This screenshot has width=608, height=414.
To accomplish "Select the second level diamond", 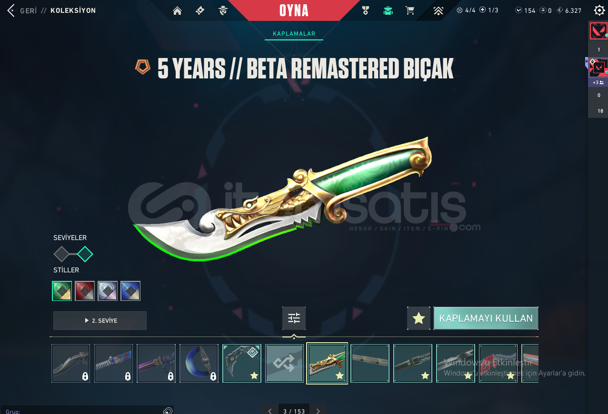I will [x=85, y=254].
